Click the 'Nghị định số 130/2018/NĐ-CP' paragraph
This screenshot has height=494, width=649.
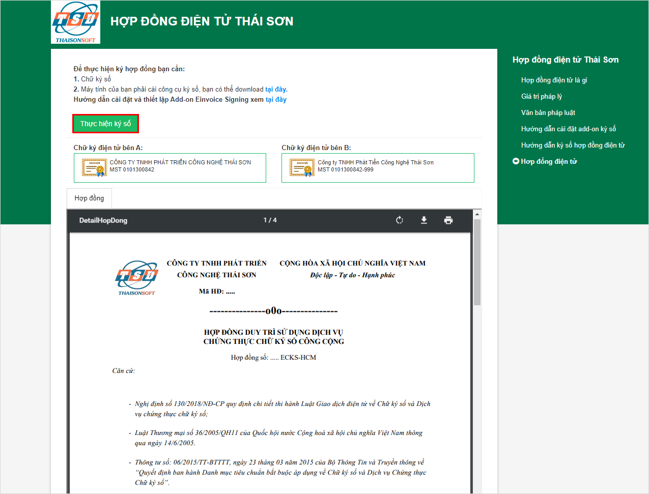click(x=283, y=409)
